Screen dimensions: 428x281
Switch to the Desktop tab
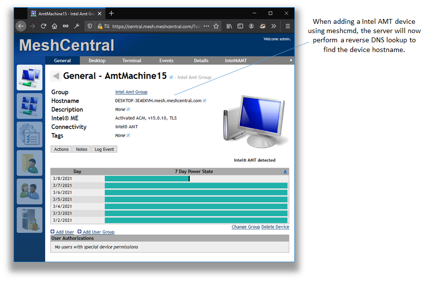tap(97, 61)
